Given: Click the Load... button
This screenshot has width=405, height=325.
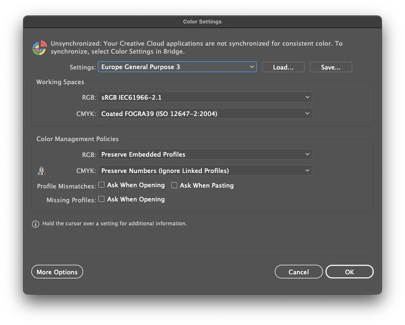Looking at the screenshot, I should click(284, 67).
